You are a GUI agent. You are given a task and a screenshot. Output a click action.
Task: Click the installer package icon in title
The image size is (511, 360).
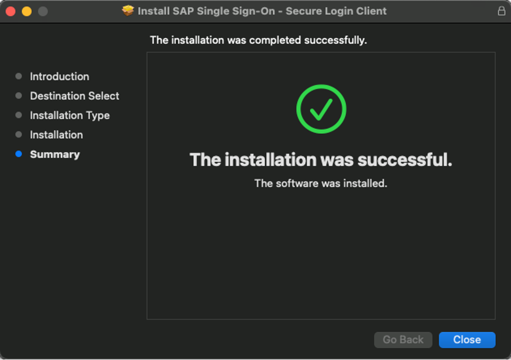(128, 11)
